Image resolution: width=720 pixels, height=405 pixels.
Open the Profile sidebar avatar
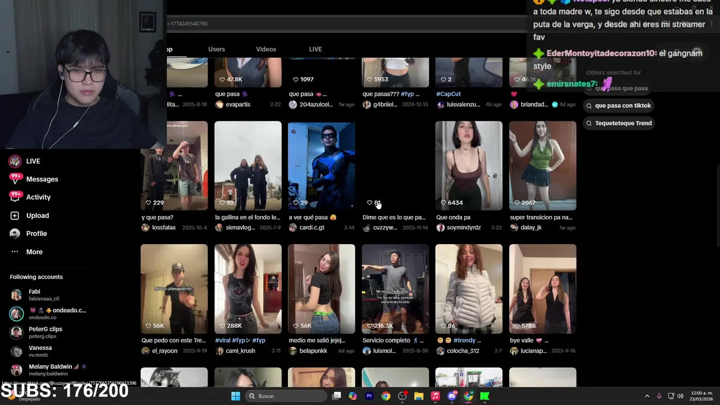click(15, 233)
